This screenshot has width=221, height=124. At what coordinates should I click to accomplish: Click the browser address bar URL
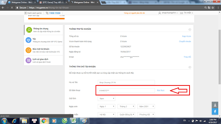click(x=49, y=8)
